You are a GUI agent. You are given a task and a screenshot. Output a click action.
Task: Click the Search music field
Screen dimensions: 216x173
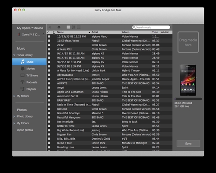point(151,27)
